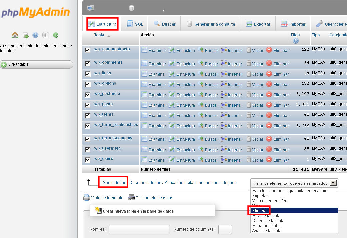Viewport: 347px width, 238px height.
Task: Toggle the wp_postmeta checkbox
Action: click(88, 95)
